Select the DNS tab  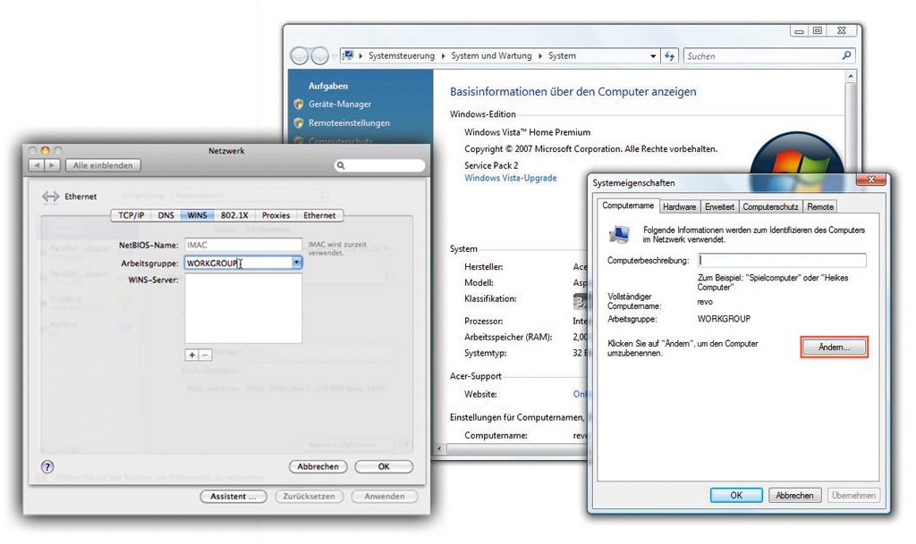[x=165, y=215]
